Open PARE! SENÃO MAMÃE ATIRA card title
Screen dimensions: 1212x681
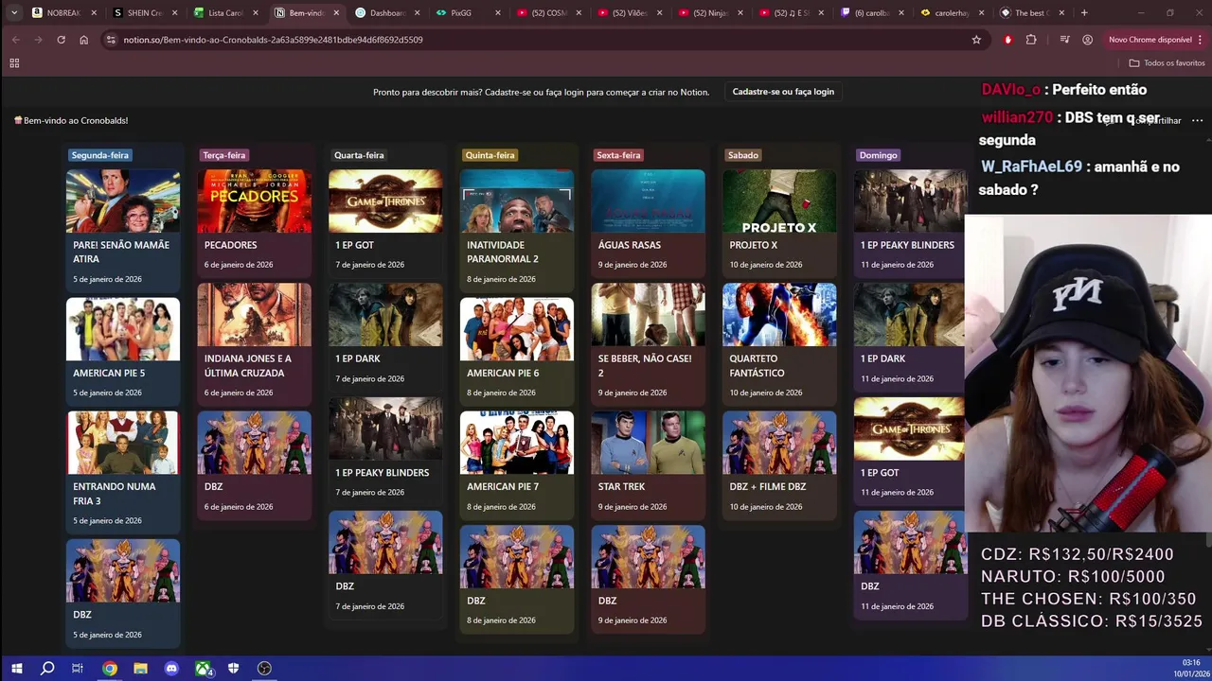coord(121,252)
